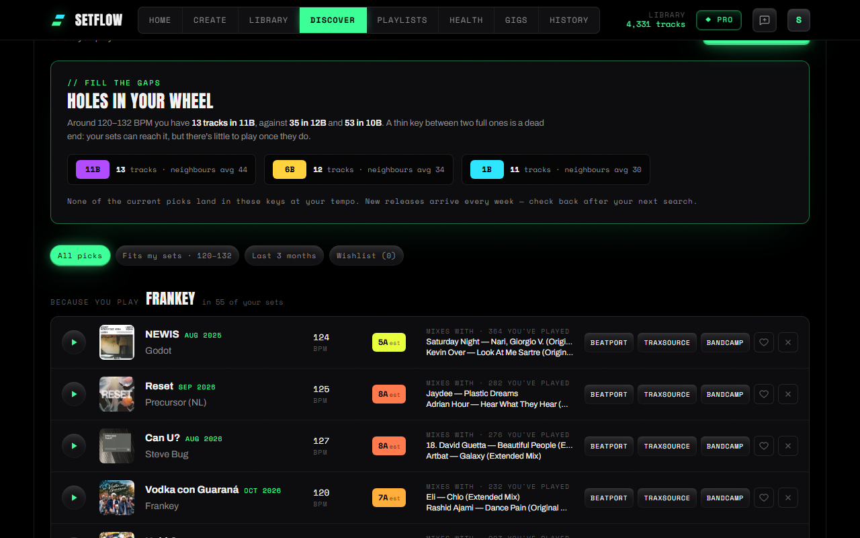
Task: Open the History tab
Action: [x=569, y=20]
